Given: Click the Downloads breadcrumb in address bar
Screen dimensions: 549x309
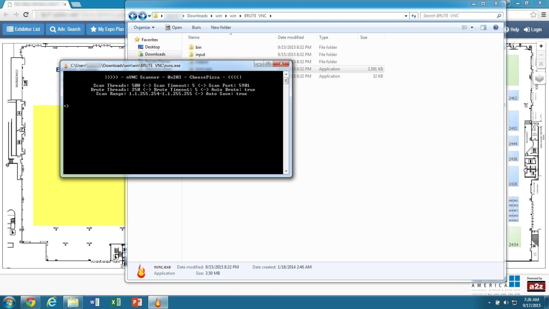Looking at the screenshot, I should [x=197, y=16].
